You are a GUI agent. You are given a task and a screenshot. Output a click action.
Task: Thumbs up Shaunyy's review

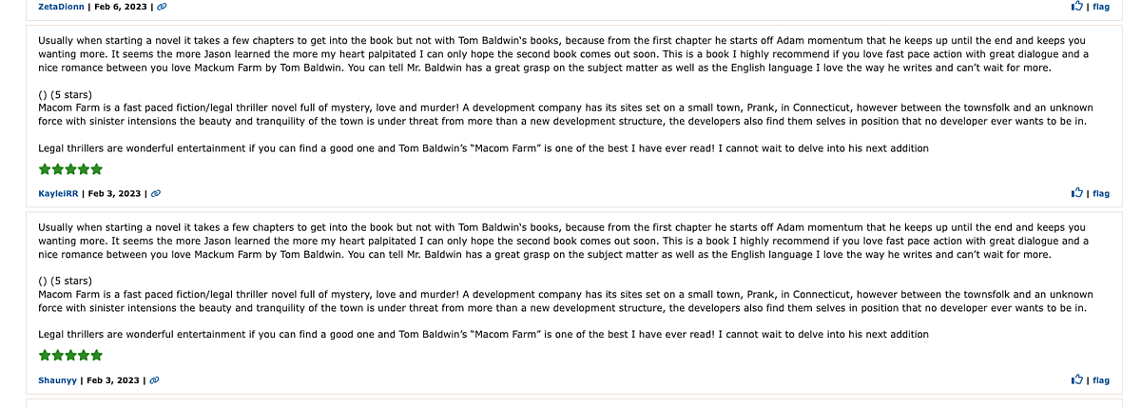coord(1077,379)
